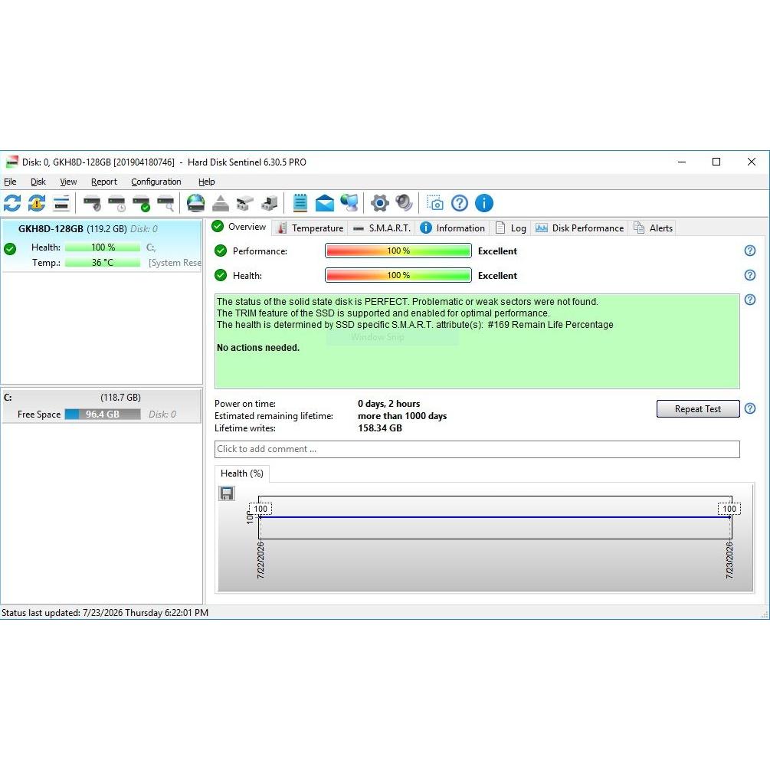Click the 7/23/2026 graph data point label

[729, 509]
